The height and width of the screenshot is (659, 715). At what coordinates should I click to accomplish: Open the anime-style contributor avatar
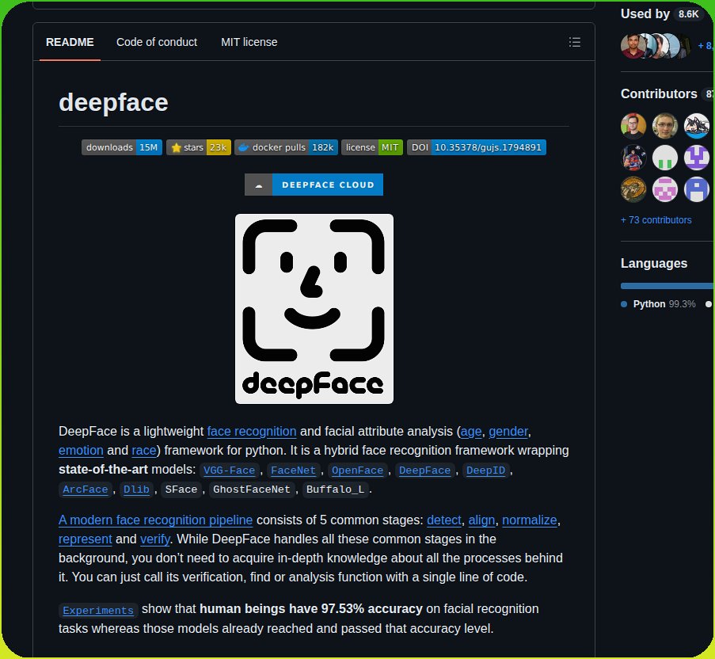(x=696, y=125)
